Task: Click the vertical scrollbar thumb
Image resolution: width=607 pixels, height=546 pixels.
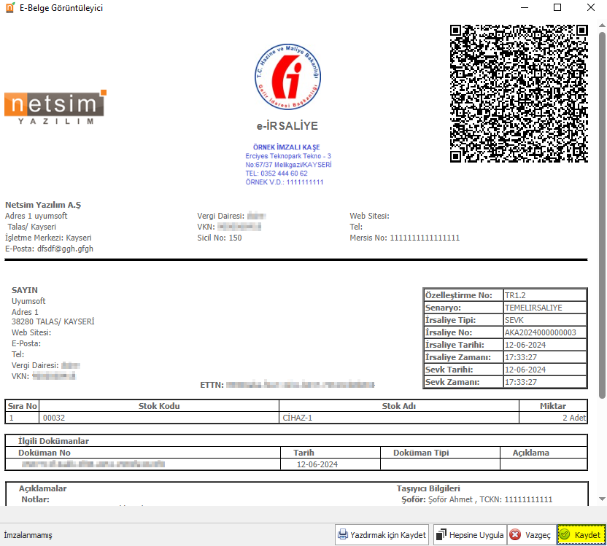Action: coord(602,215)
